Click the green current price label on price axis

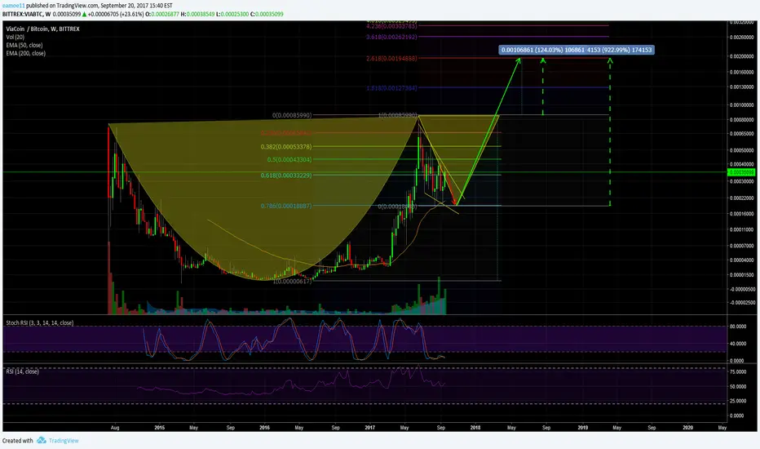[741, 172]
